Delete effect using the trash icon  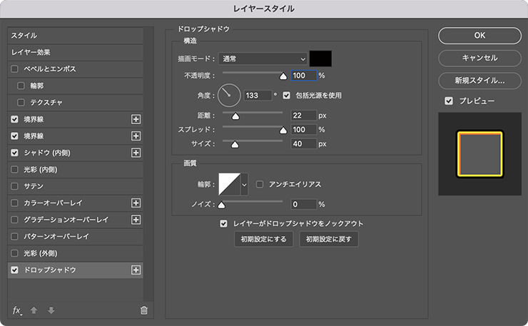[144, 310]
